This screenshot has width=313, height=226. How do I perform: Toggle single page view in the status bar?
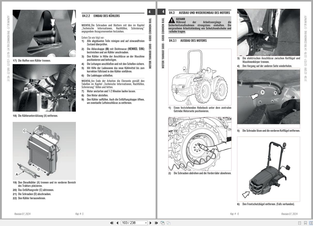pos(300,223)
